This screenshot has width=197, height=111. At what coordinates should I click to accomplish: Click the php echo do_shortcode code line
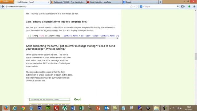coord(75,36)
